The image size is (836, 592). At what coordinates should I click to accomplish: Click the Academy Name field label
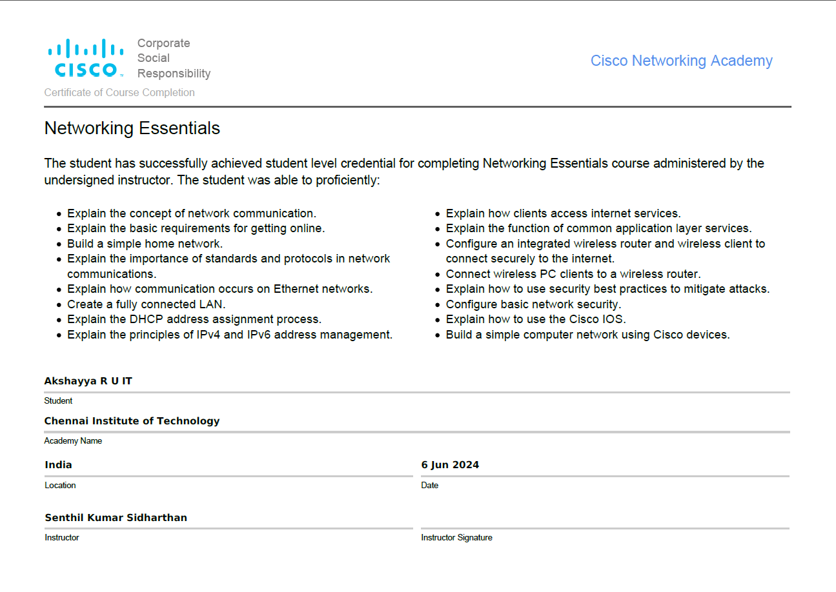73,441
